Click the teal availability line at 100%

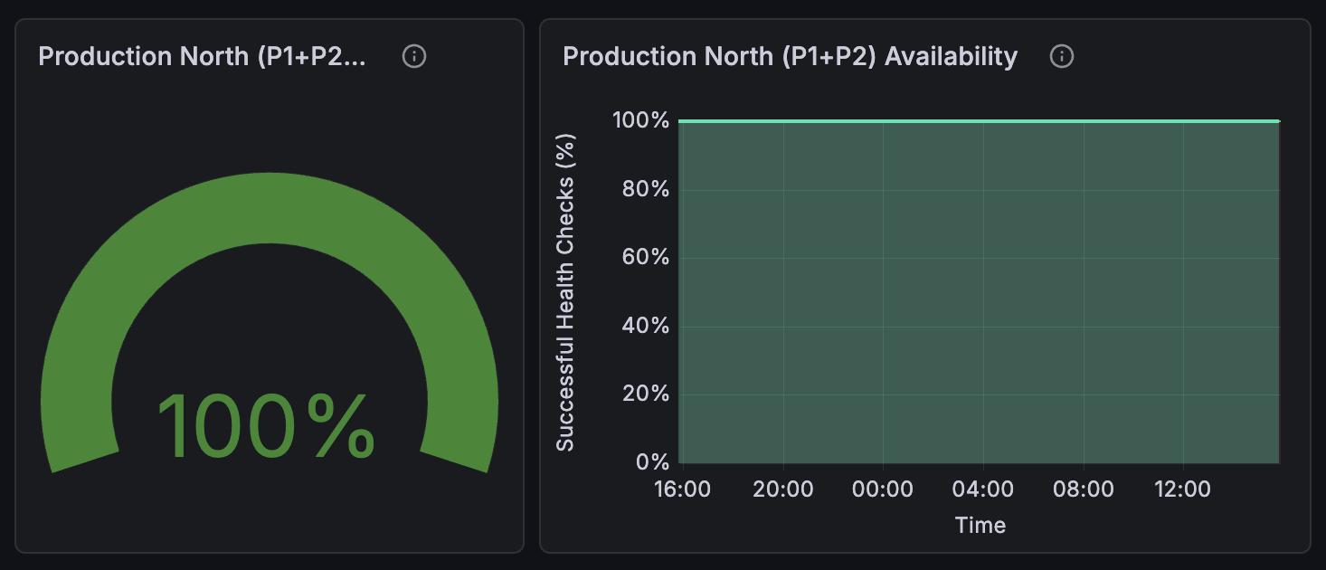click(977, 120)
